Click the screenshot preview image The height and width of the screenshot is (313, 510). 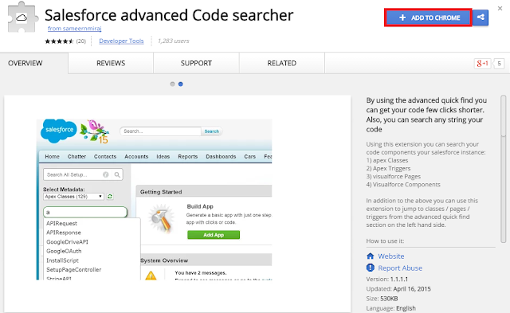pos(154,199)
